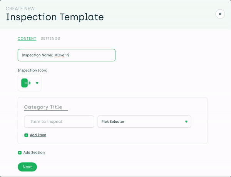Click the Add Section link
This screenshot has height=177, width=231.
tap(34, 152)
